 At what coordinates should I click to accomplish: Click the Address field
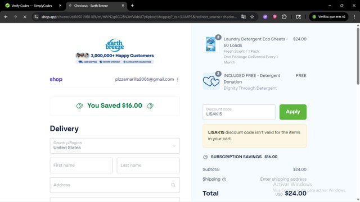point(115,185)
